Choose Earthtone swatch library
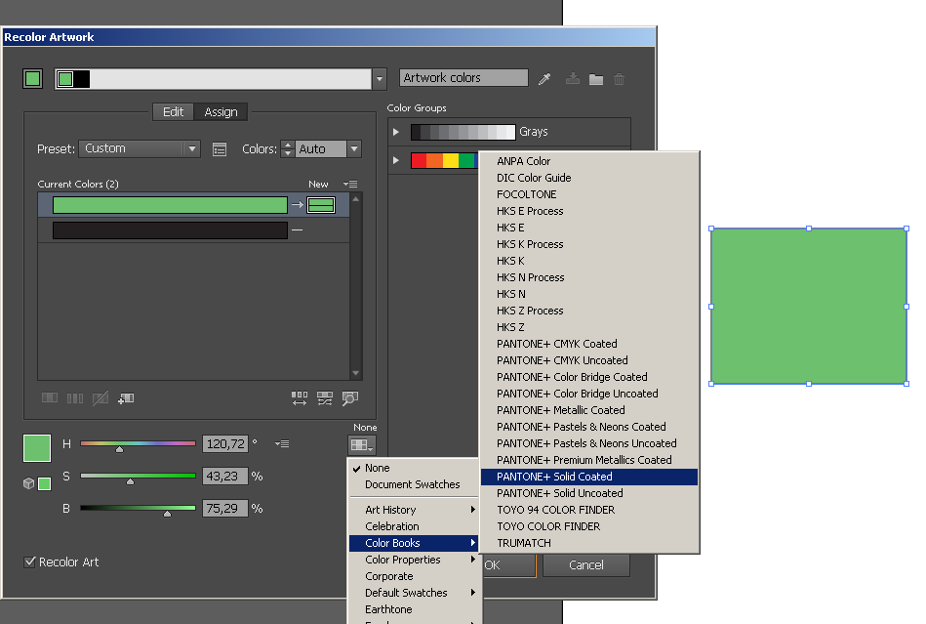This screenshot has height=624, width=926. click(413, 609)
